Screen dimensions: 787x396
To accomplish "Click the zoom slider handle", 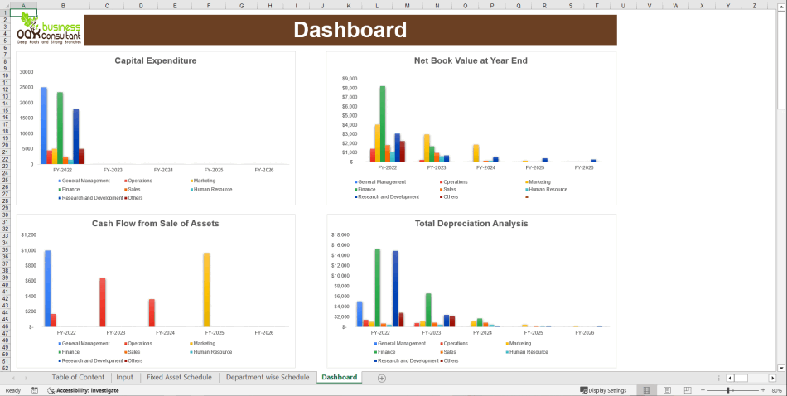I will pos(728,390).
